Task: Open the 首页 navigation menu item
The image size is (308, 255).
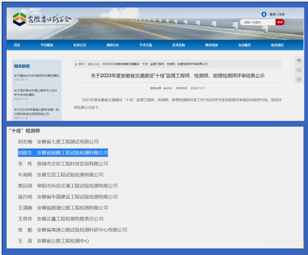Action: tap(17, 45)
